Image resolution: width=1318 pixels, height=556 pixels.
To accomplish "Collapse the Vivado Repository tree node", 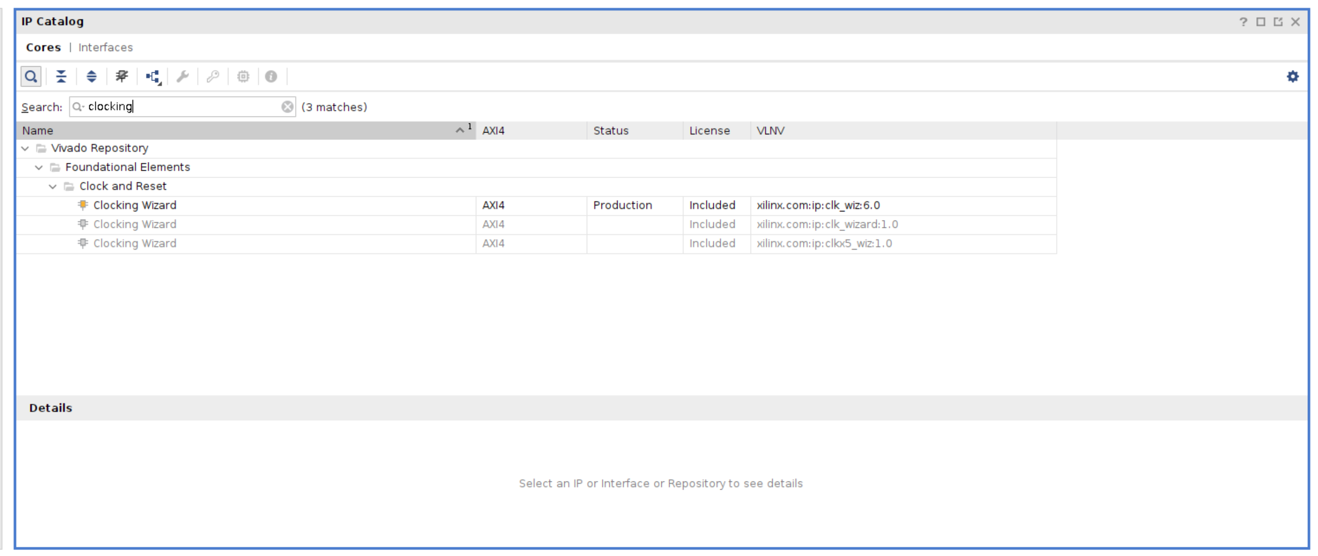I will click(x=25, y=148).
